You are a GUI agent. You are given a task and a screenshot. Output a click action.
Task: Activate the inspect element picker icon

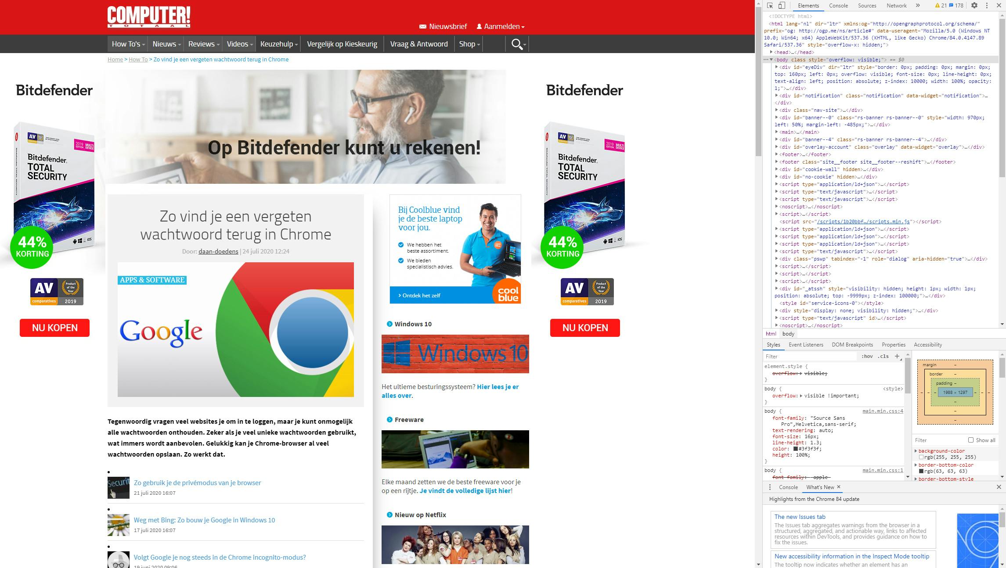[770, 6]
